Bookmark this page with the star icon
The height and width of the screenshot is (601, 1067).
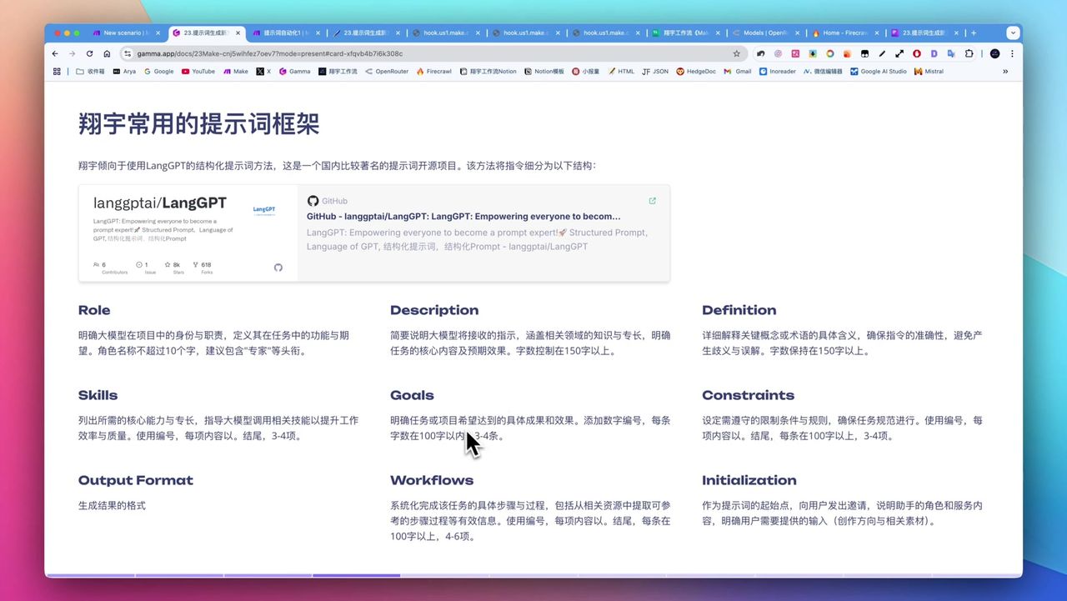(x=737, y=53)
